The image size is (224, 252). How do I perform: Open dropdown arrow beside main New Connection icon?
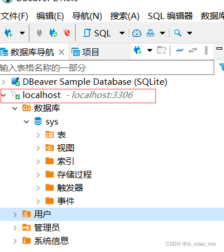tap(22, 33)
